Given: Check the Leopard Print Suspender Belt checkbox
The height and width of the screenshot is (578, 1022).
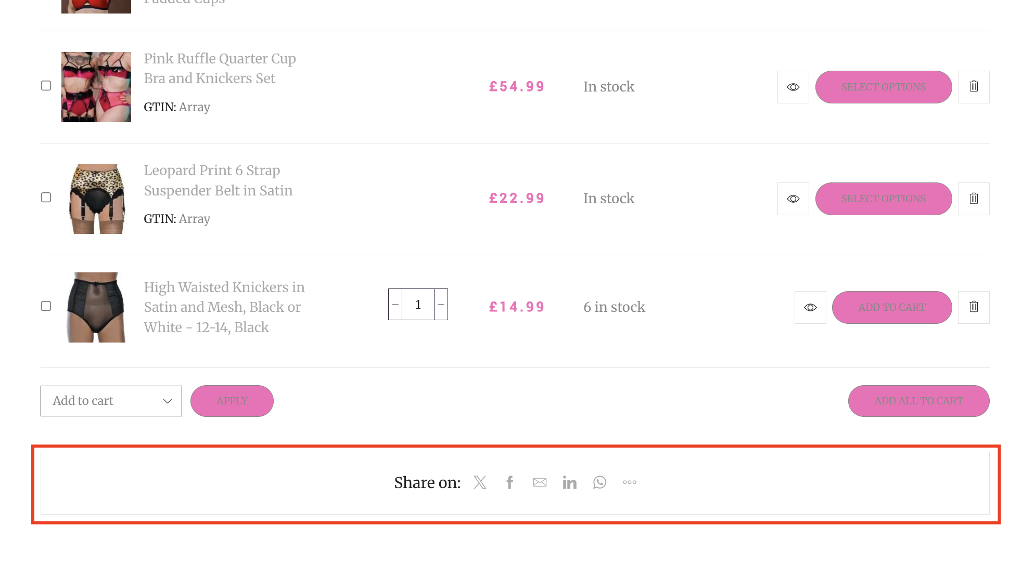Looking at the screenshot, I should coord(46,198).
